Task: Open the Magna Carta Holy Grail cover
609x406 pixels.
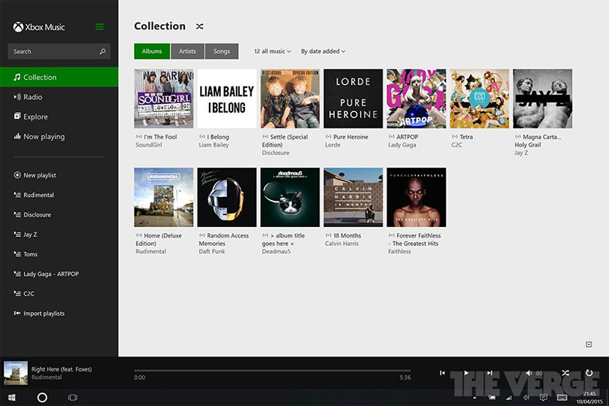Action: (x=543, y=98)
